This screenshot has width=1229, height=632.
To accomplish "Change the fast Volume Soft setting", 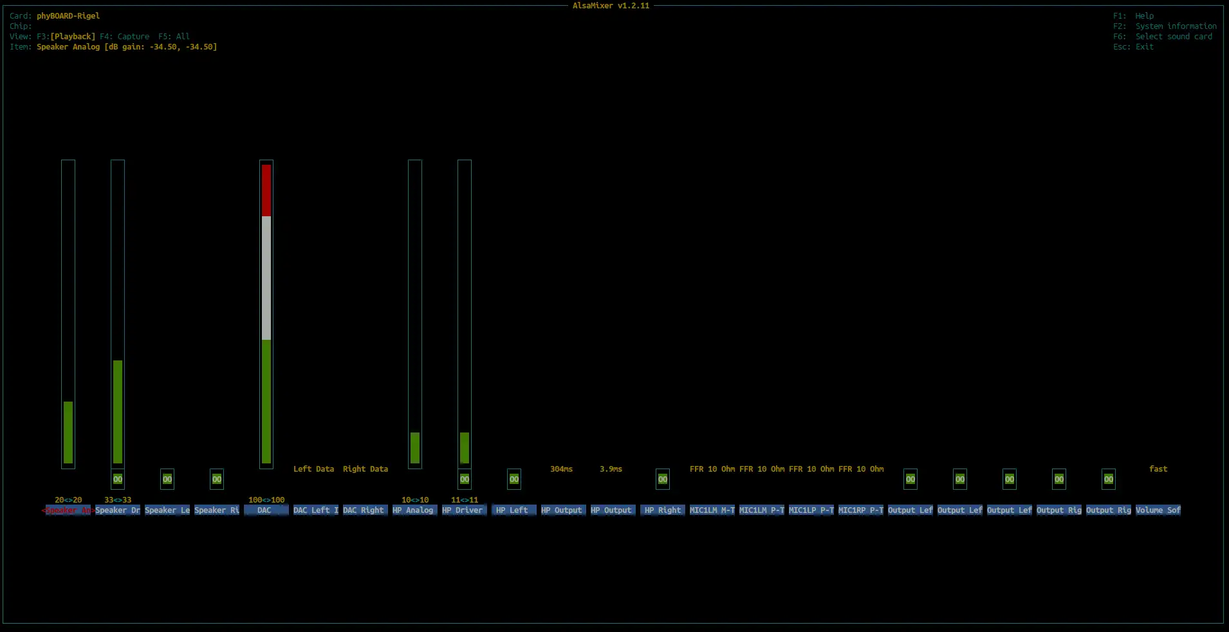I will tap(1158, 469).
